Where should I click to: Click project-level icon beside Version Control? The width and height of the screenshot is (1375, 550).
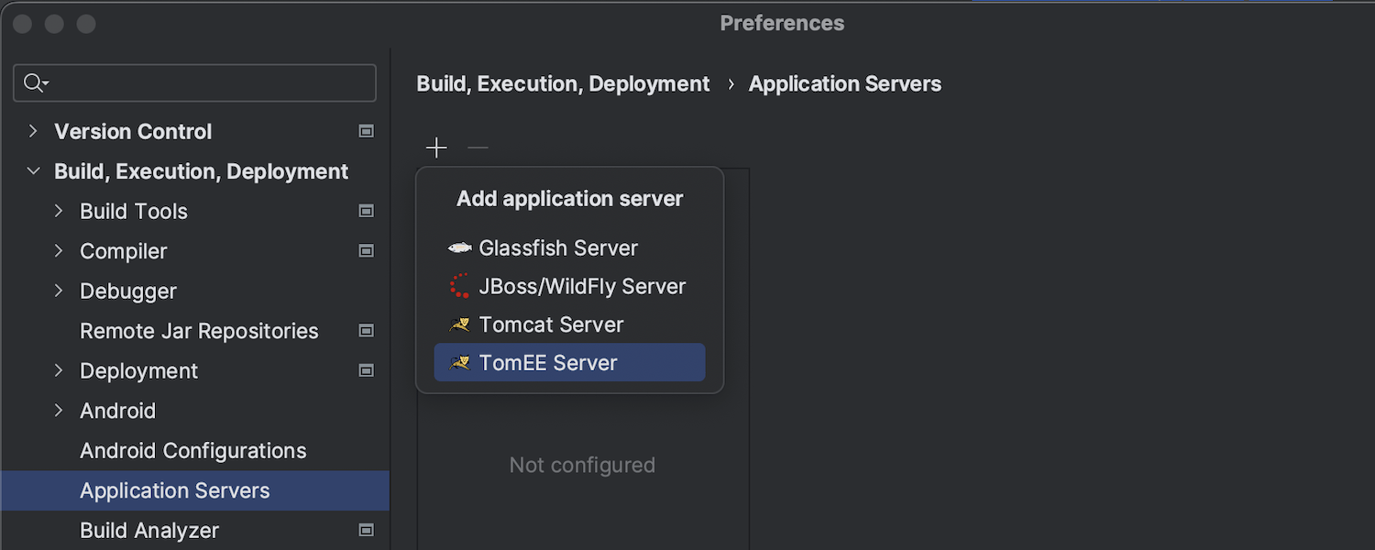point(367,131)
